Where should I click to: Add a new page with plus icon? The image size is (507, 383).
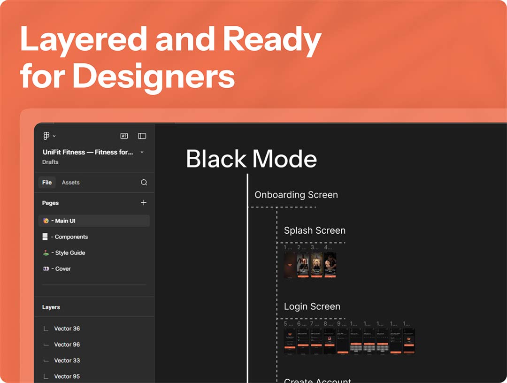144,203
